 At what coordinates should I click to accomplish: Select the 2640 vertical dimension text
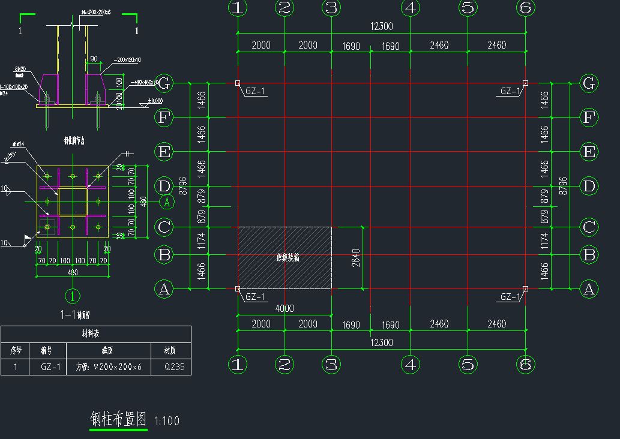click(x=356, y=258)
